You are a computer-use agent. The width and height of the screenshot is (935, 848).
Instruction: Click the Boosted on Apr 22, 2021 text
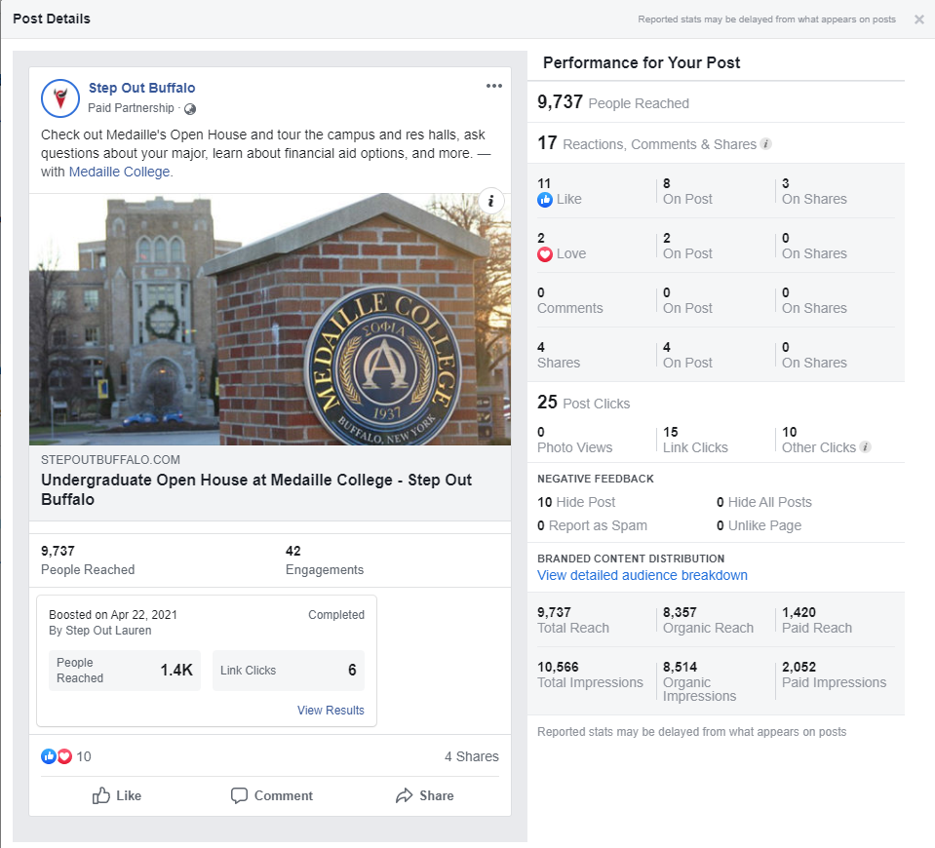[x=113, y=615]
